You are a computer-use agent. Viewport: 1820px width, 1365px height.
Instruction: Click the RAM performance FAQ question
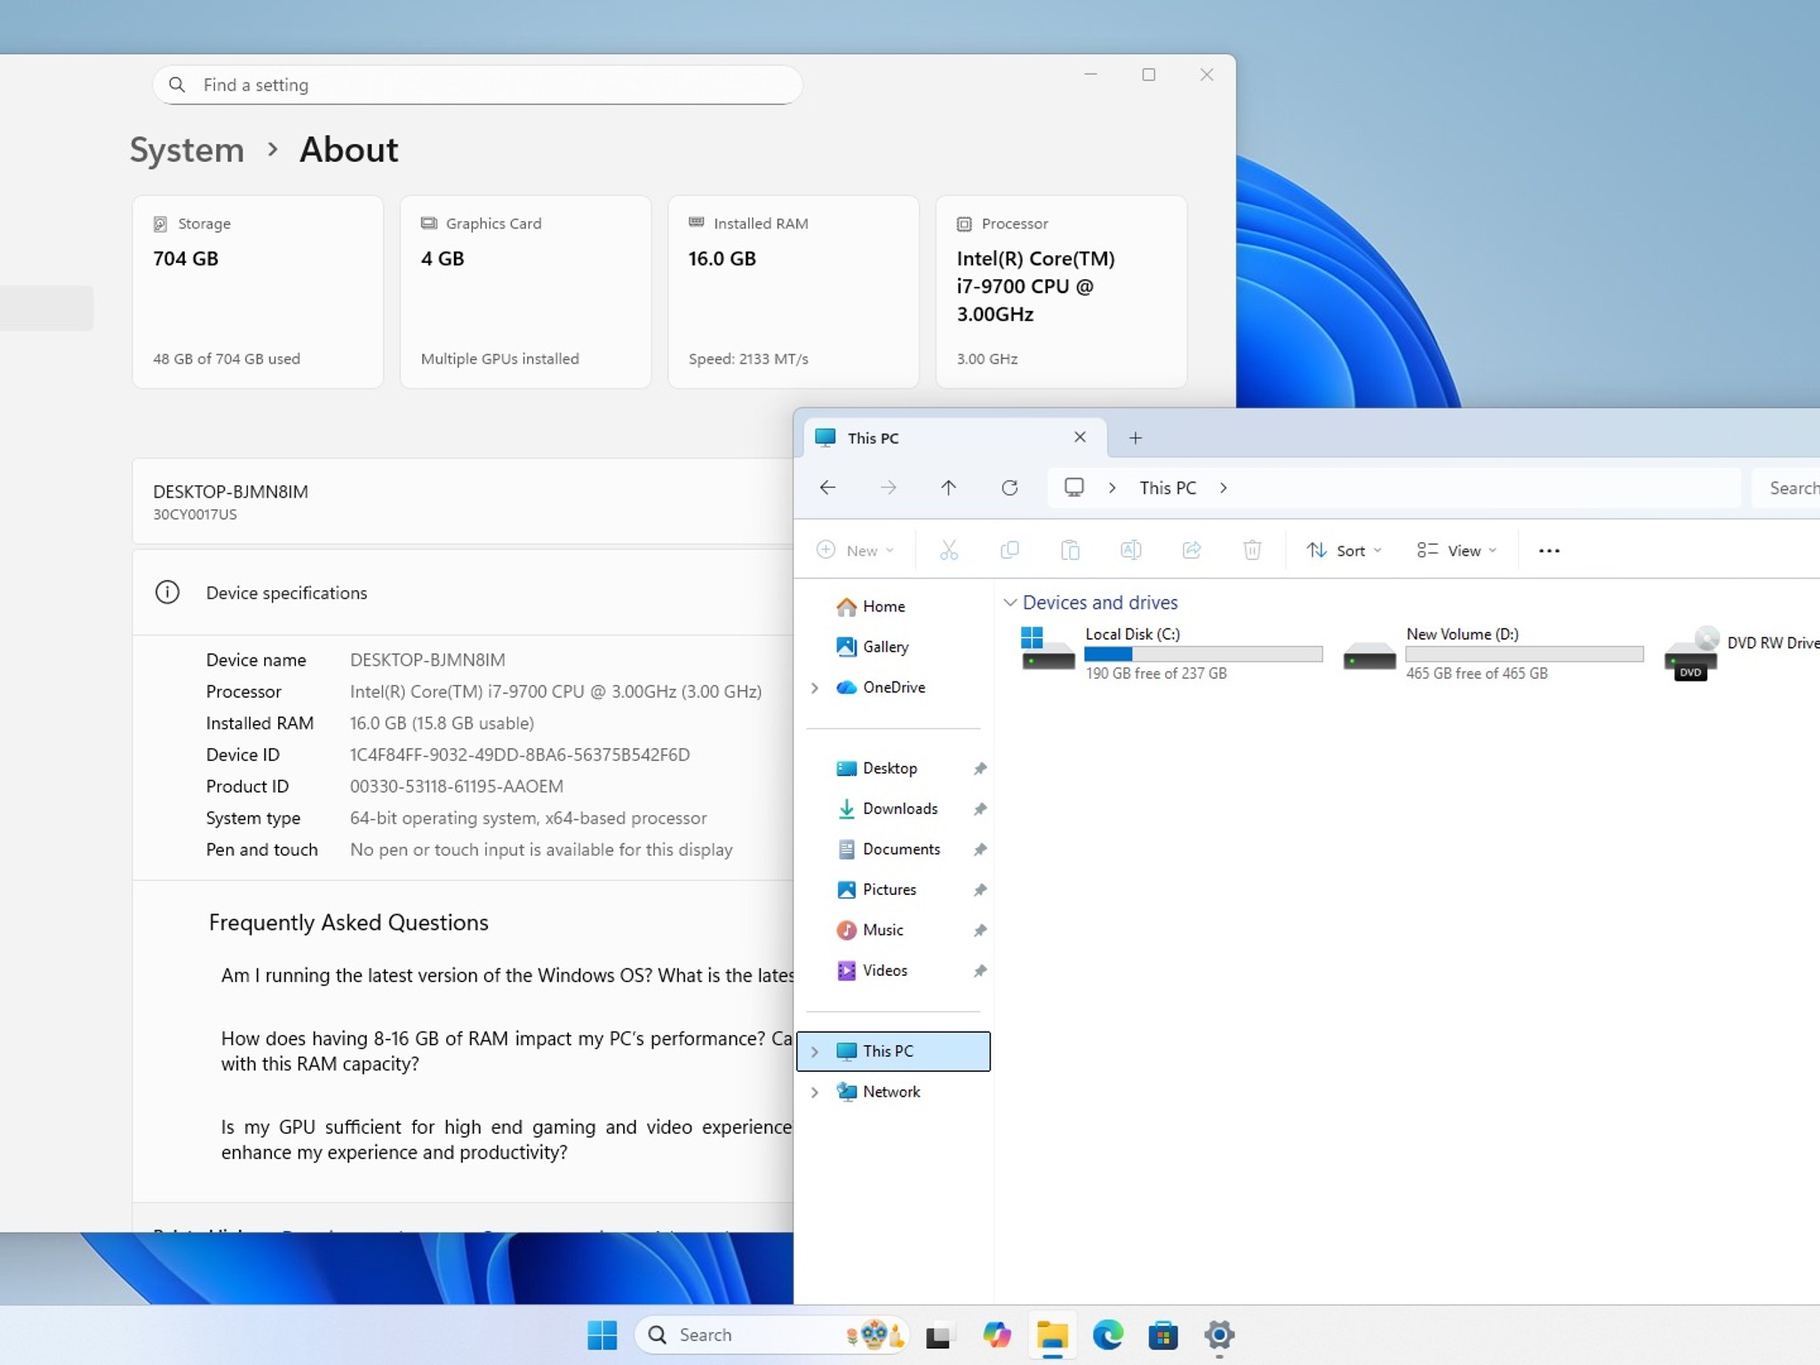pyautogui.click(x=507, y=1050)
